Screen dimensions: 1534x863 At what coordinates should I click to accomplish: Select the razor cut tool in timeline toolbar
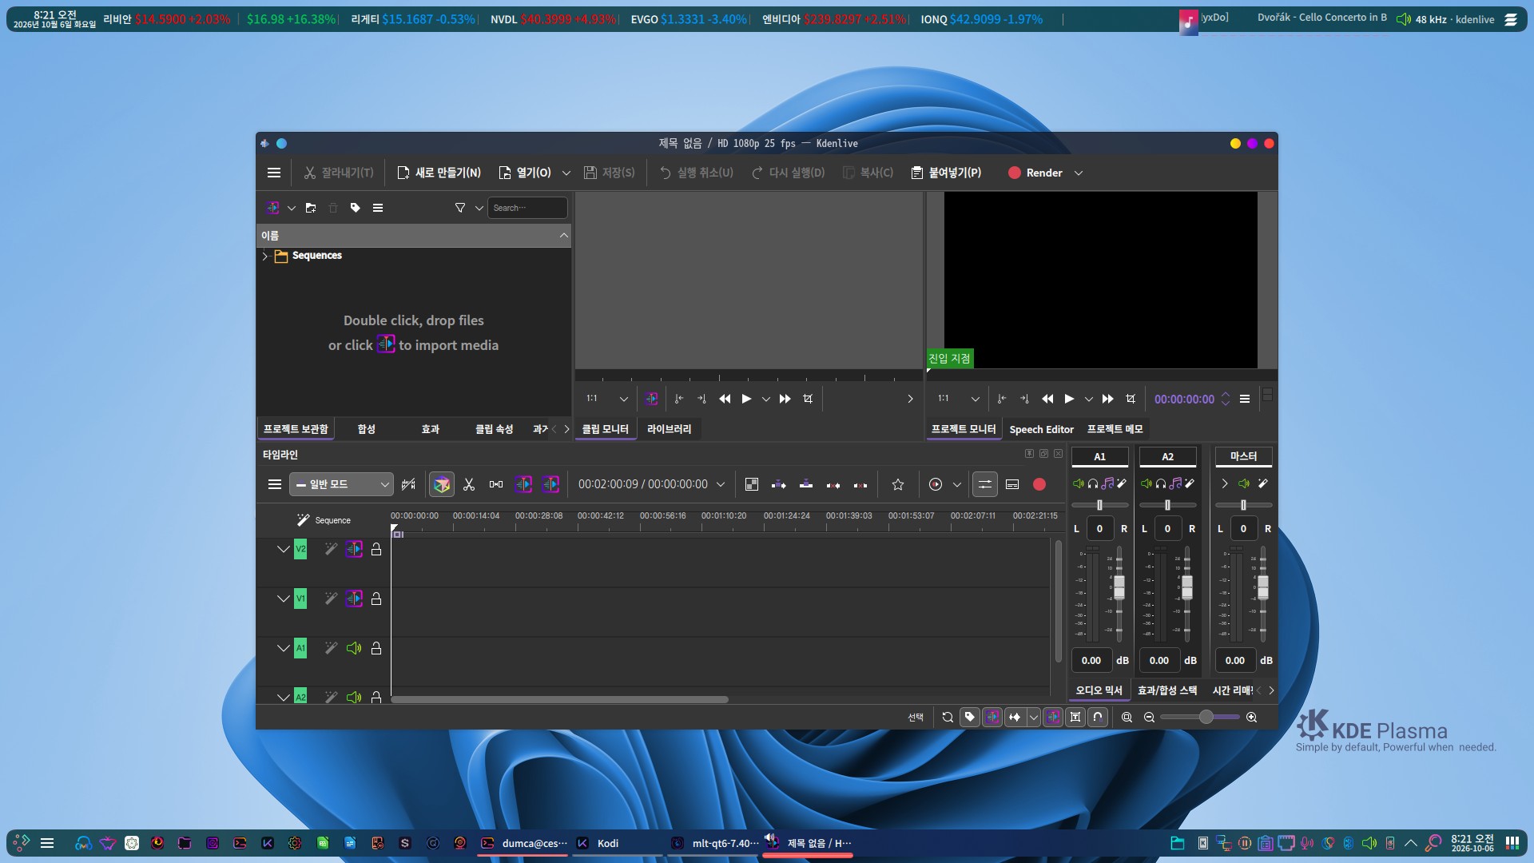pyautogui.click(x=469, y=484)
